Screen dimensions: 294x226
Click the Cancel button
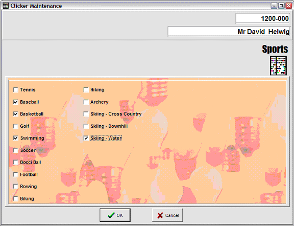(x=167, y=215)
